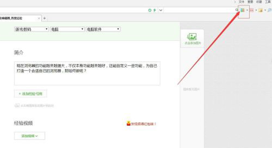
Task: Open the 工具 menu
Action: [x=268, y=2]
